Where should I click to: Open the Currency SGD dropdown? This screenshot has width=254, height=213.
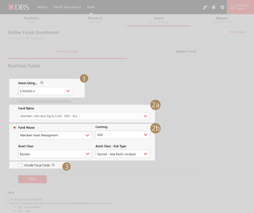pyautogui.click(x=123, y=135)
